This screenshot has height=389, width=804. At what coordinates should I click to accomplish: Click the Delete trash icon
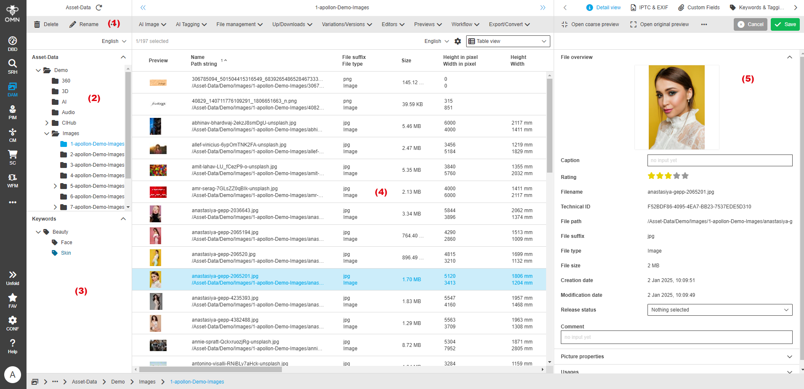[x=37, y=24]
